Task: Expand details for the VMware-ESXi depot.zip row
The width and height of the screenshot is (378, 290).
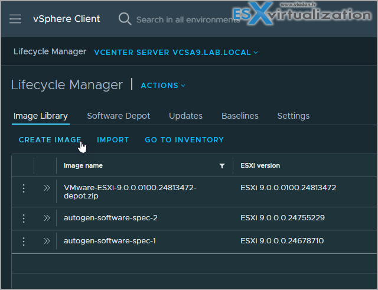Action: coord(47,188)
